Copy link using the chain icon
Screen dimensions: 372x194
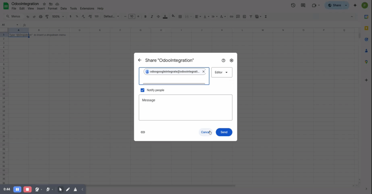[143, 132]
